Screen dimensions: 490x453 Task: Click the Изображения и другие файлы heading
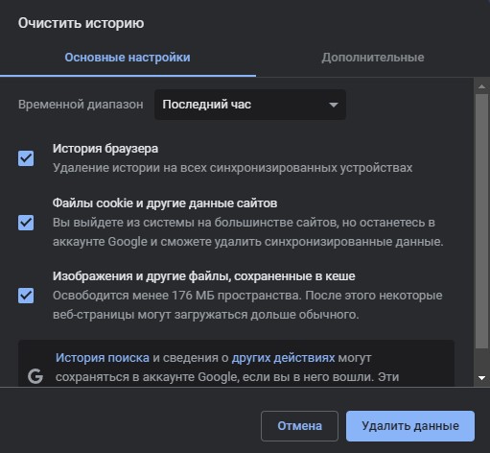204,275
